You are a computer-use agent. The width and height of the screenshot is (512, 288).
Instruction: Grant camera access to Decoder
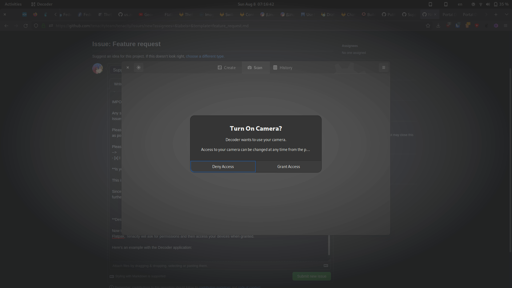[289, 167]
